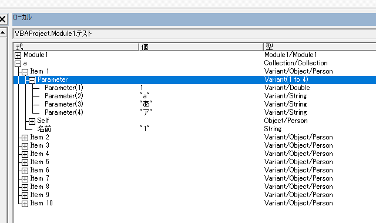Select the 名前 row

point(194,129)
